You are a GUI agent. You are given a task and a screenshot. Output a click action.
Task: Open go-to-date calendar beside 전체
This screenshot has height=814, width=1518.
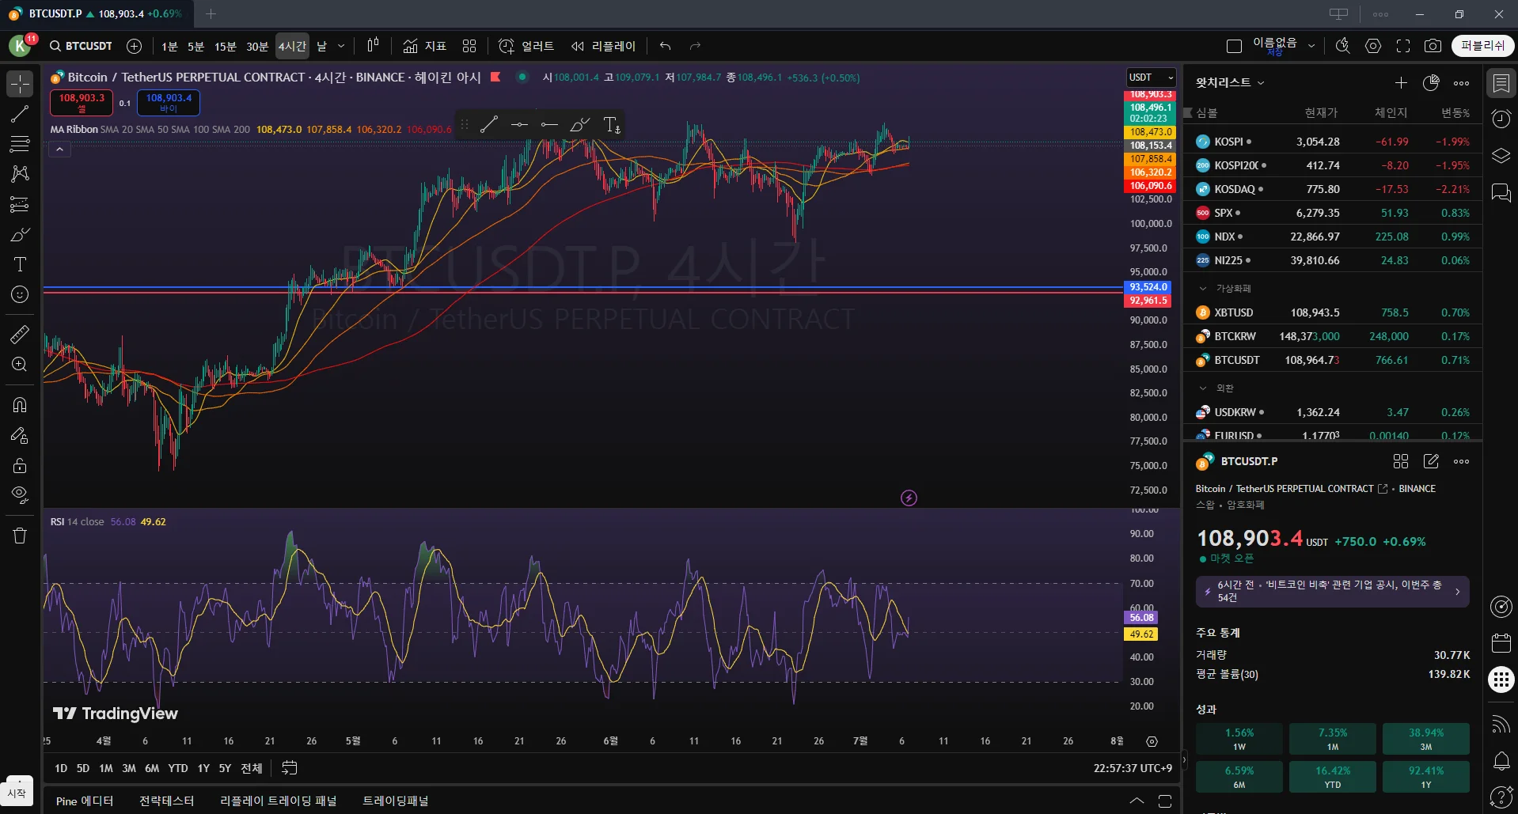coord(290,768)
